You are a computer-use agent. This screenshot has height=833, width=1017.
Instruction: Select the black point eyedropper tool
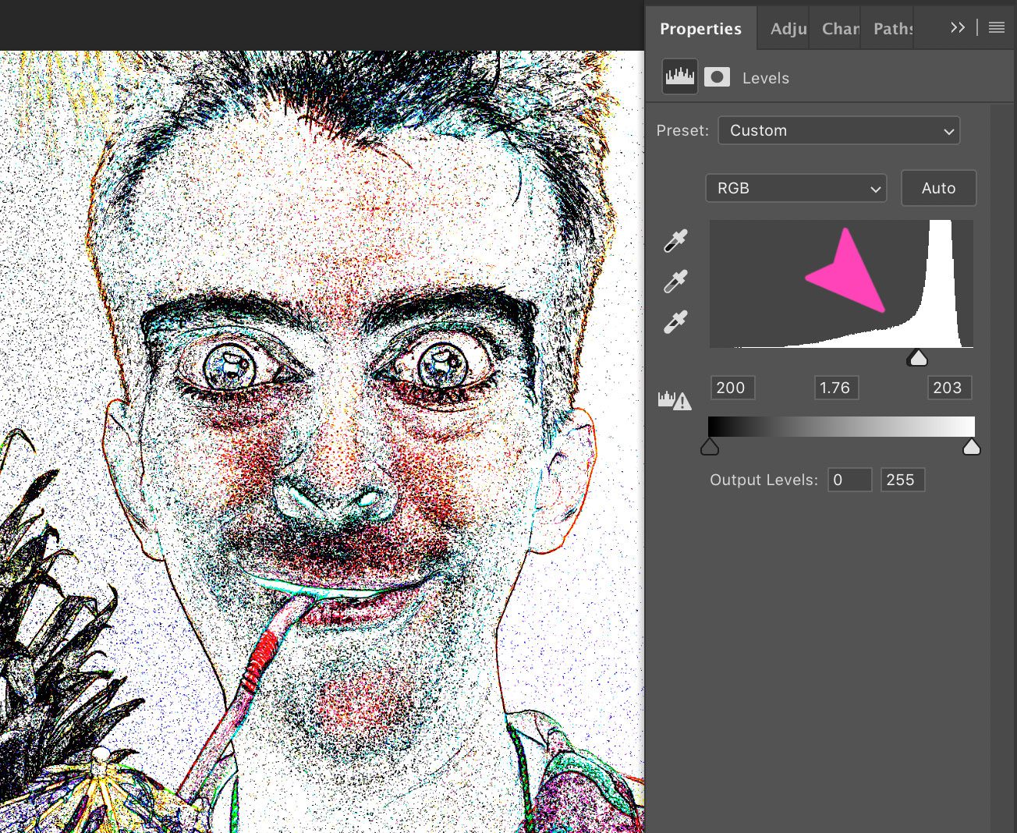coord(675,240)
